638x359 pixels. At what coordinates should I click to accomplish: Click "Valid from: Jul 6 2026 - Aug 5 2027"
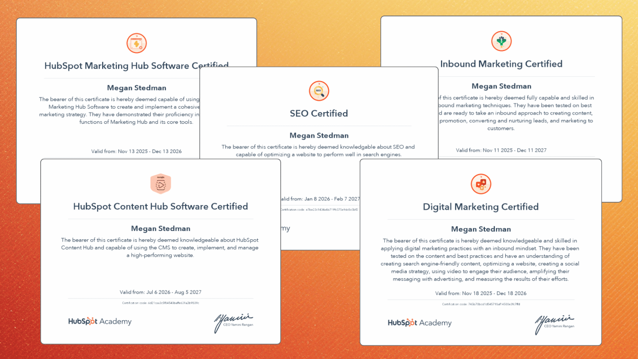coord(161,292)
